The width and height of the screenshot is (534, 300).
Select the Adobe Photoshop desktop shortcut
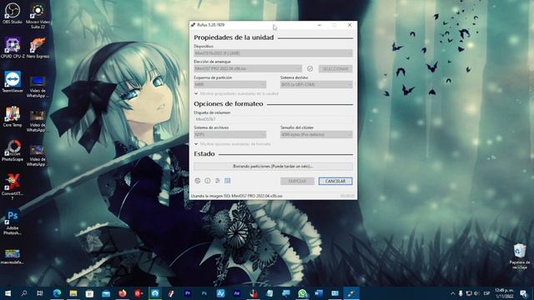pos(13,222)
